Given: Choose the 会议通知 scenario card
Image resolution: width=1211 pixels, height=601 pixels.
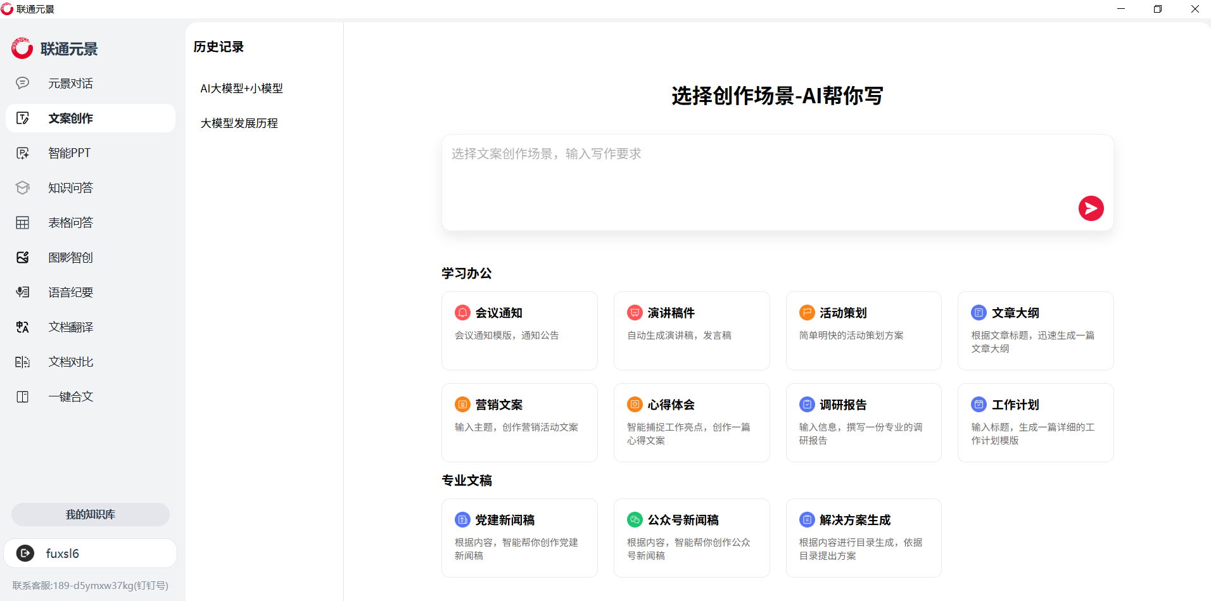Looking at the screenshot, I should 519,331.
